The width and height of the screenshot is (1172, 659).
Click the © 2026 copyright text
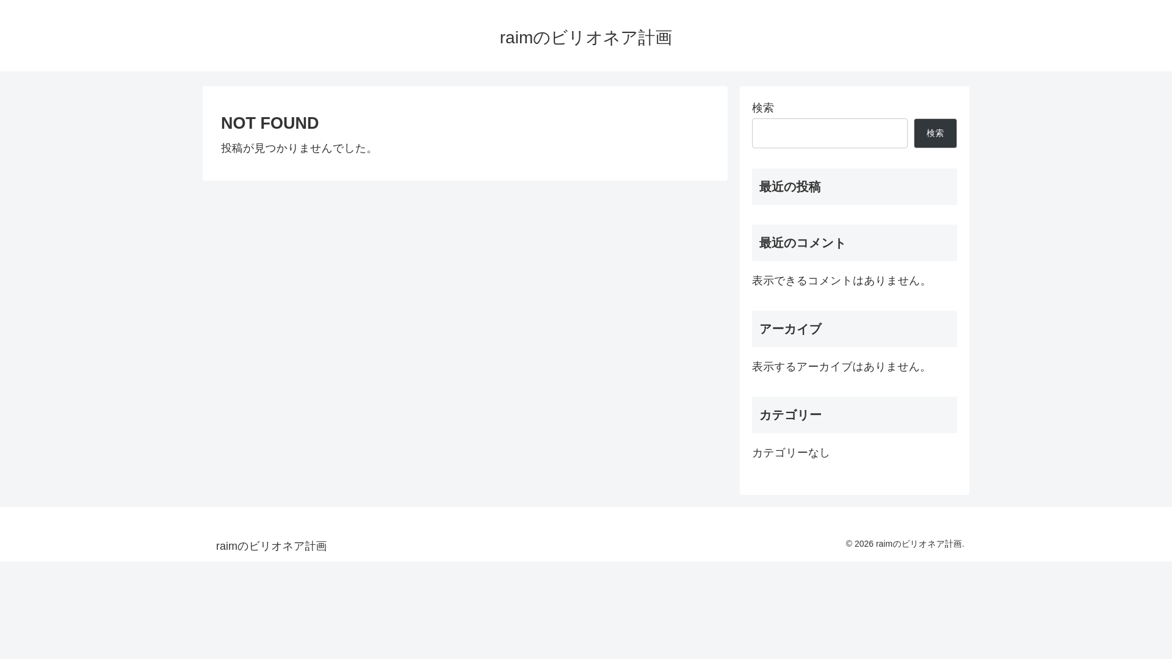[905, 544]
